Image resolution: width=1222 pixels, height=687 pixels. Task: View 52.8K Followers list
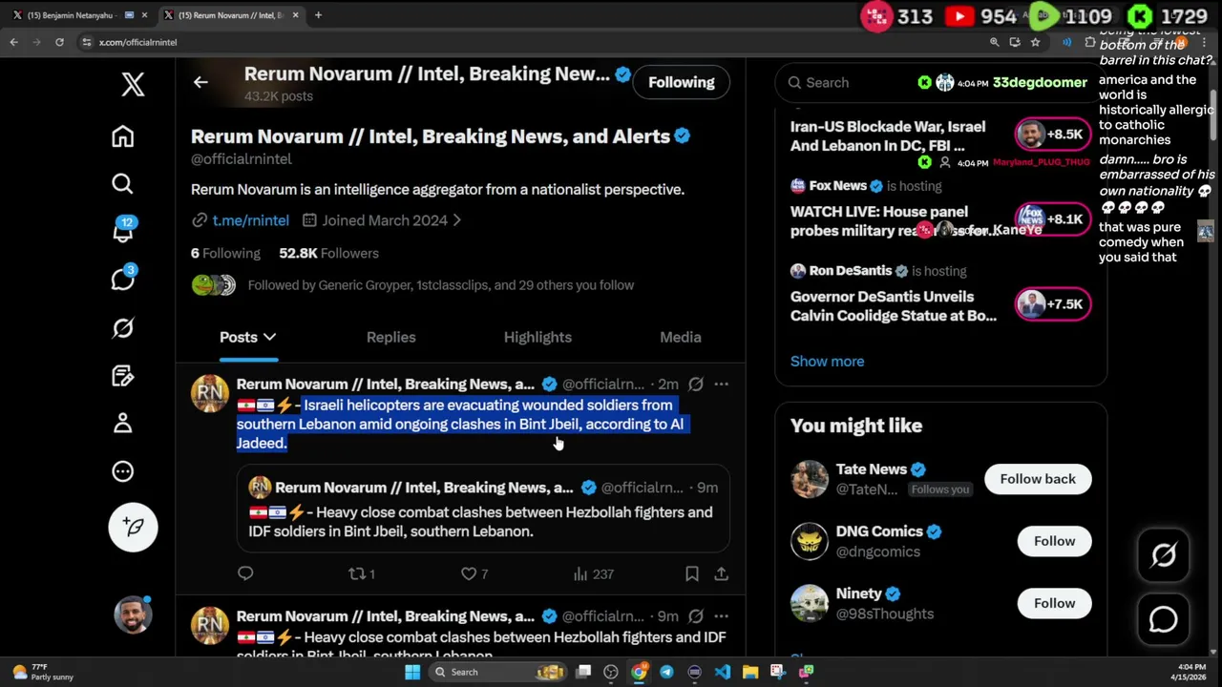click(x=328, y=253)
